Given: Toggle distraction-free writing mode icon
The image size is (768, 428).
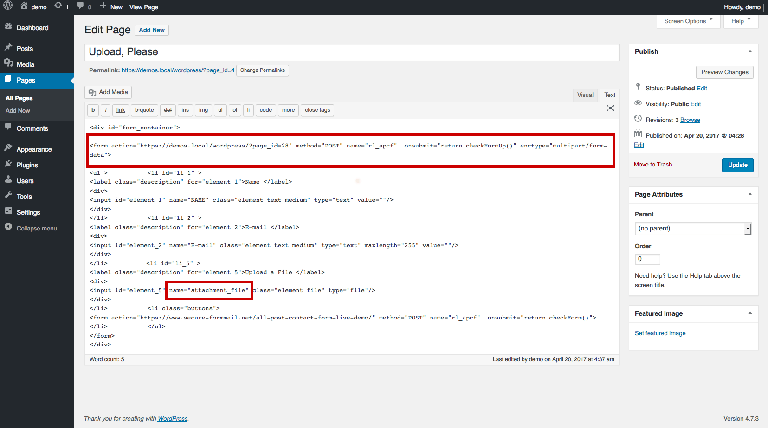Looking at the screenshot, I should point(610,108).
